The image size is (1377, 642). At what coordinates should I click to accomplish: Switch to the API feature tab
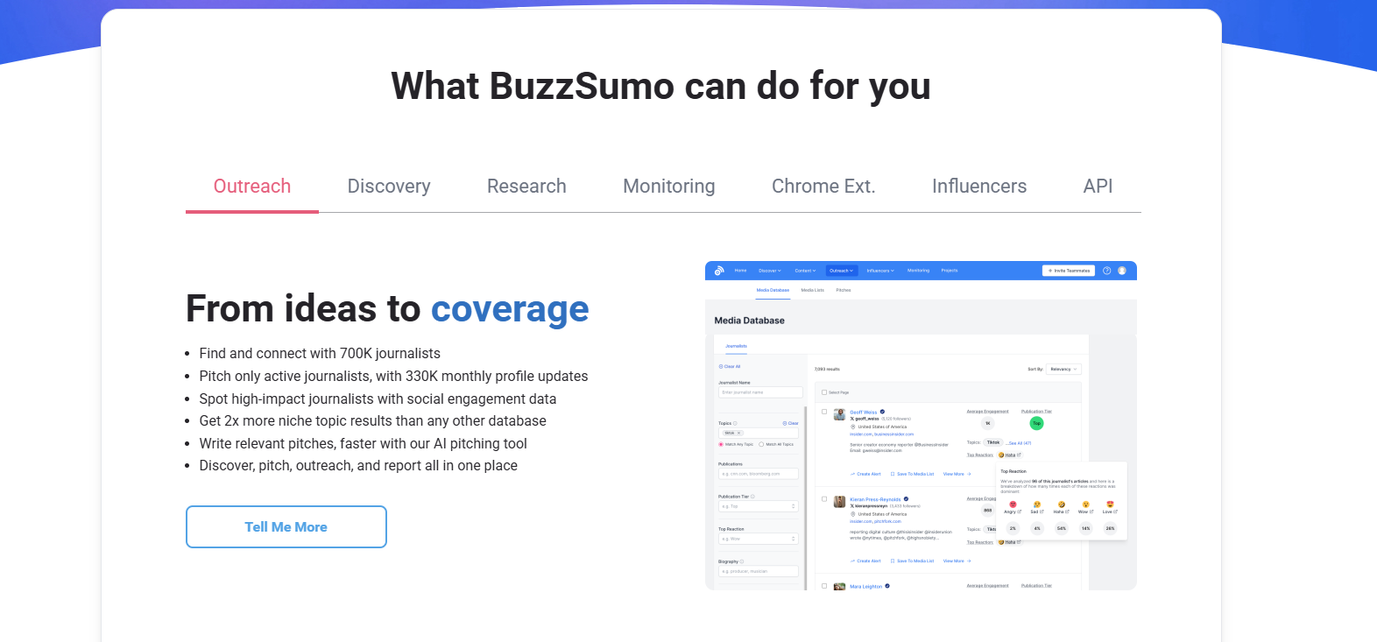click(x=1098, y=187)
